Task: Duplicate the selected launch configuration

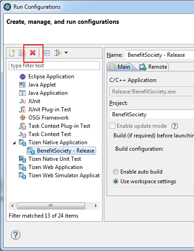Action: 22,53
